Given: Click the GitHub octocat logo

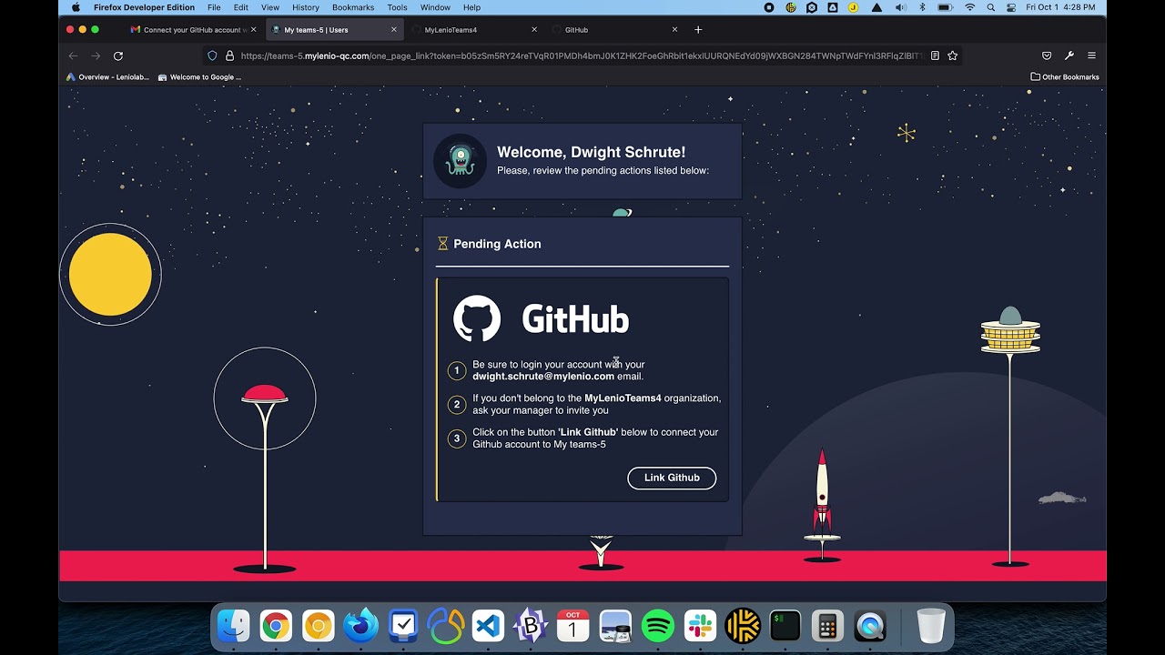Looking at the screenshot, I should pos(477,318).
